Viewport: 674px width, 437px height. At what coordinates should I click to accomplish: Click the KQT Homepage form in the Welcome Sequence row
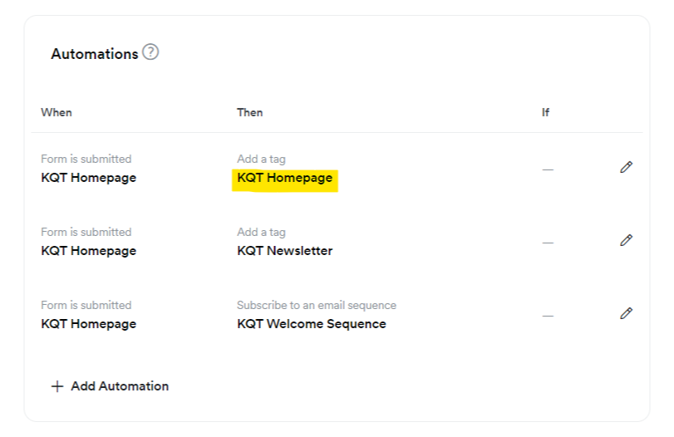pos(88,324)
